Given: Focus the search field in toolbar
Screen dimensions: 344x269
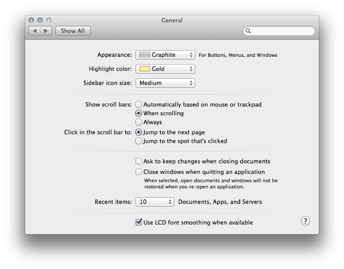Looking at the screenshot, I should coord(279,31).
